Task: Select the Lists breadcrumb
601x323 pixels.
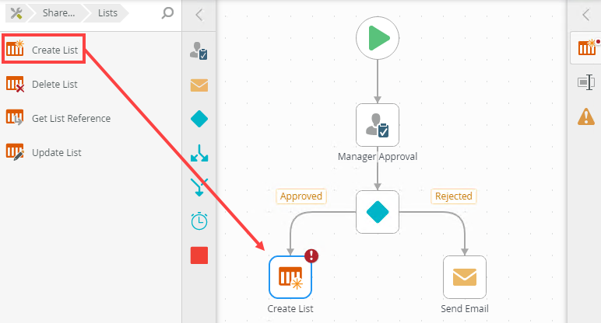Action: [107, 13]
